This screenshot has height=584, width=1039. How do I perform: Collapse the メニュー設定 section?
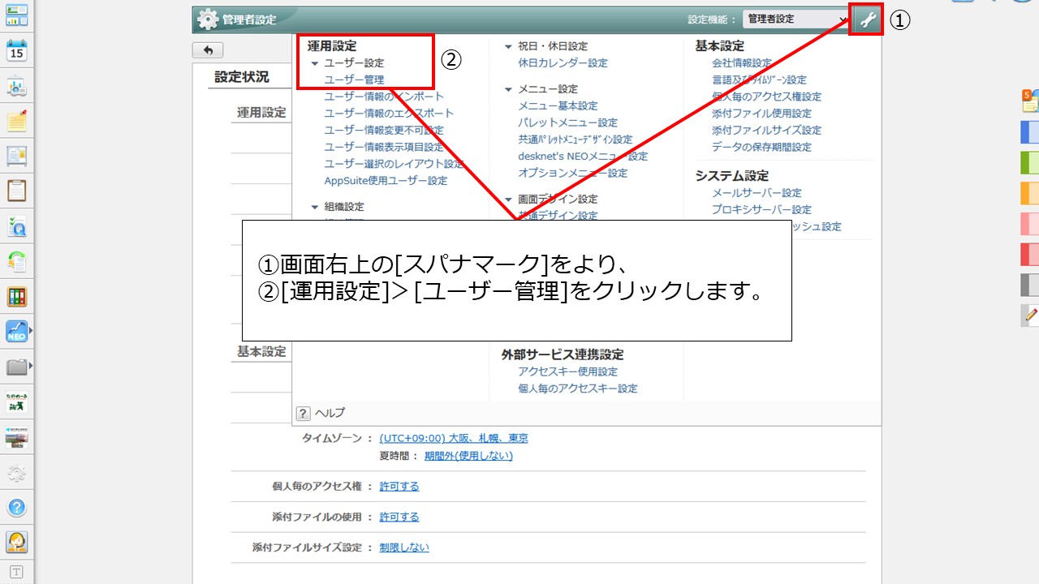tap(509, 89)
